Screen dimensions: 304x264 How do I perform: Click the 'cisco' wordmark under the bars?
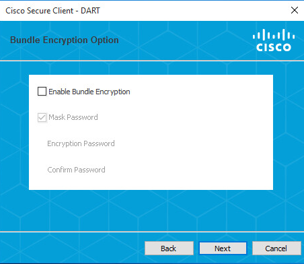274,47
